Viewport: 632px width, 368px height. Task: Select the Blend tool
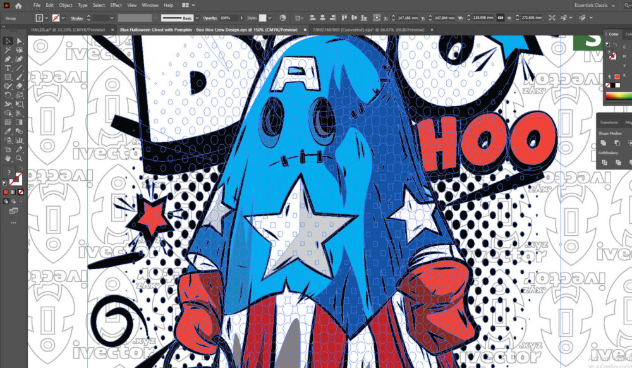[x=19, y=132]
